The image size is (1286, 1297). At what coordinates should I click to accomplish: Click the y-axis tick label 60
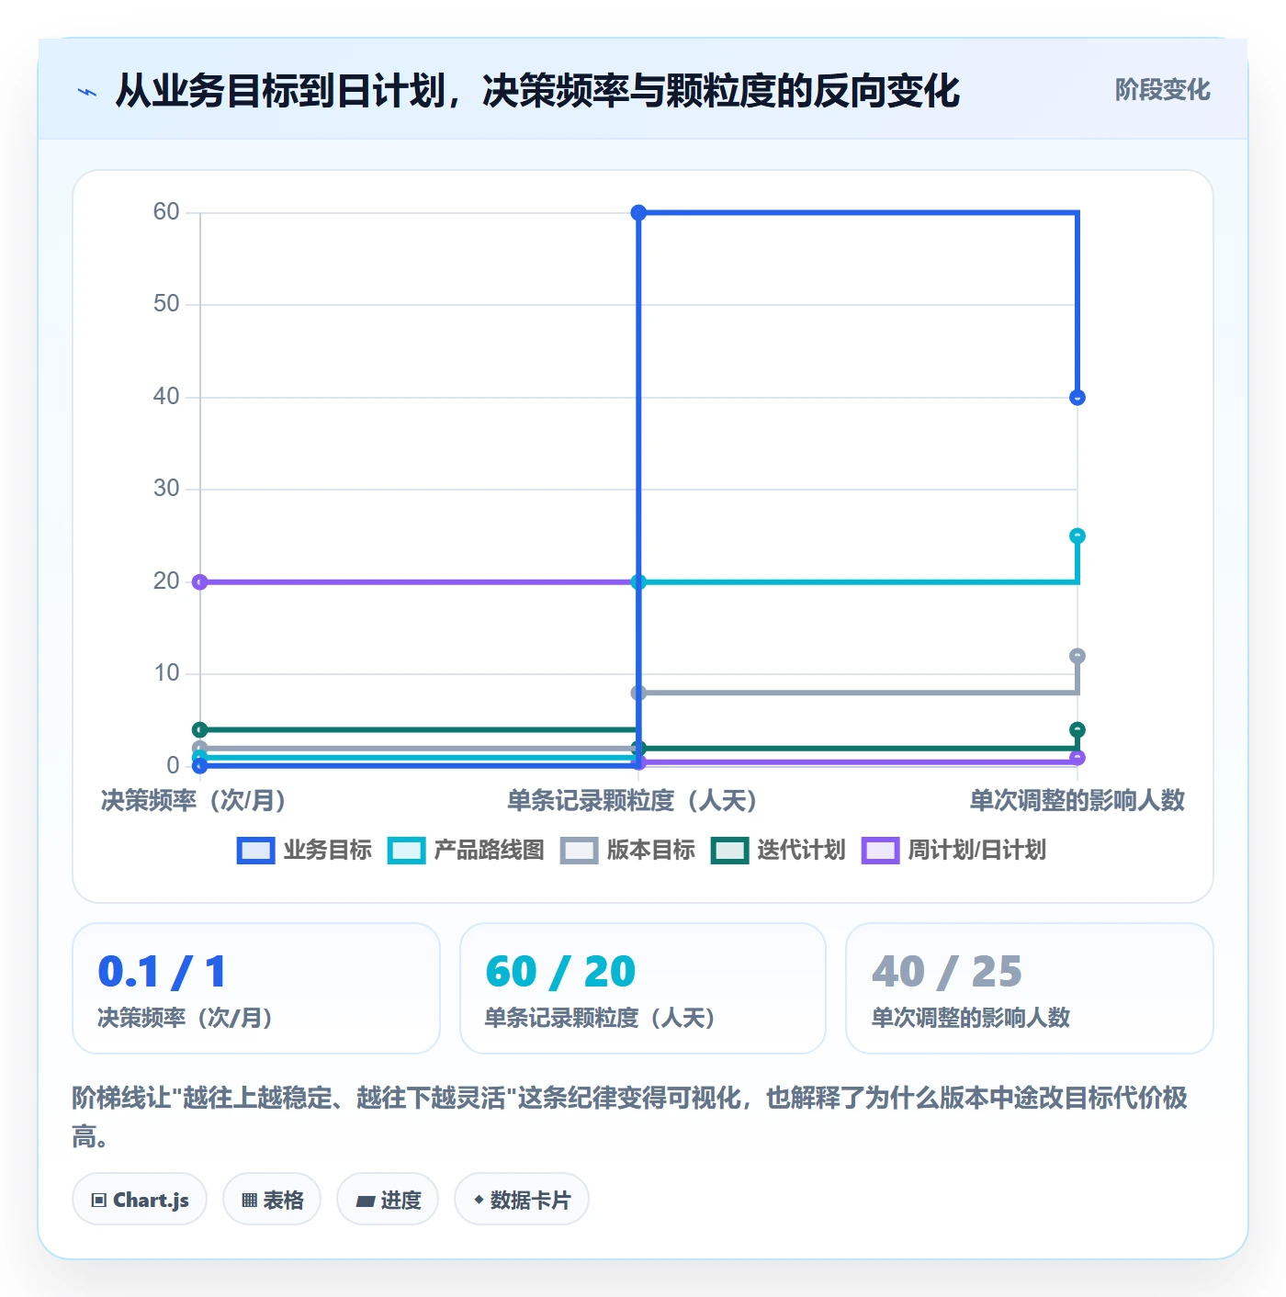(166, 212)
